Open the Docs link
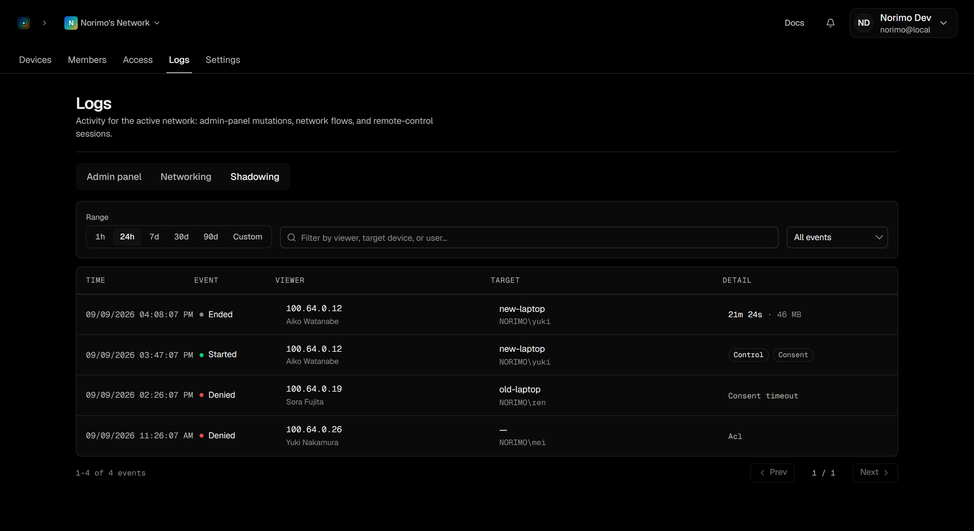 (794, 23)
